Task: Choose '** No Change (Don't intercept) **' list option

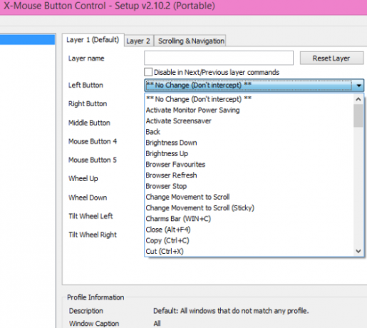Action: click(x=249, y=99)
